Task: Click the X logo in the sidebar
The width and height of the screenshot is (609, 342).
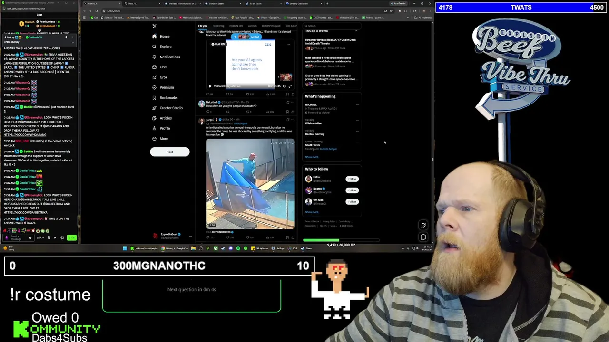Action: click(x=154, y=27)
